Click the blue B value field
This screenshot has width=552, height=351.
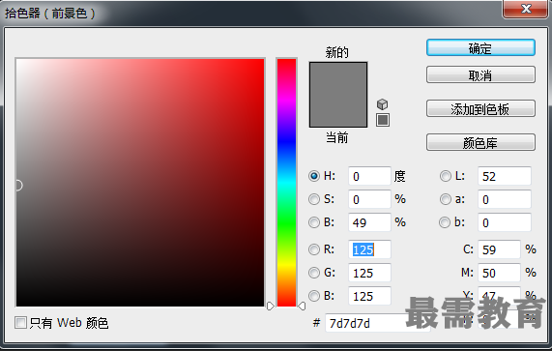click(369, 296)
